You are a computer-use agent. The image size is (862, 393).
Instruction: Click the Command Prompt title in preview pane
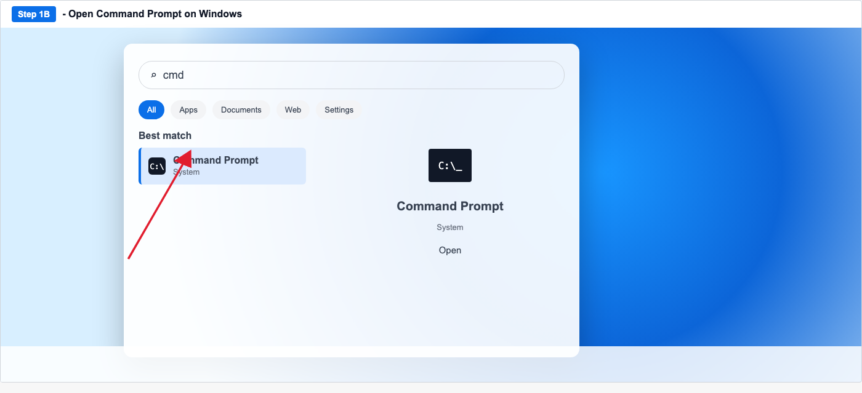click(x=450, y=206)
